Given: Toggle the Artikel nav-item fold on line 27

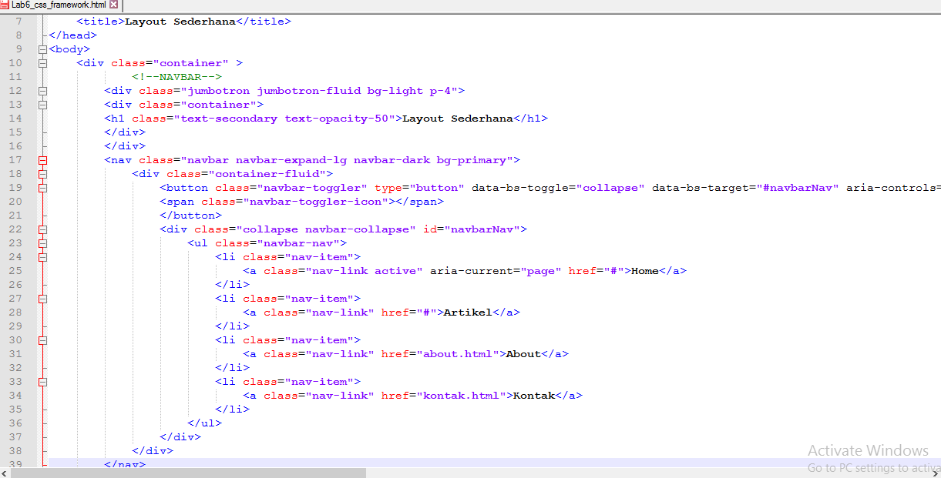Looking at the screenshot, I should 42,298.
